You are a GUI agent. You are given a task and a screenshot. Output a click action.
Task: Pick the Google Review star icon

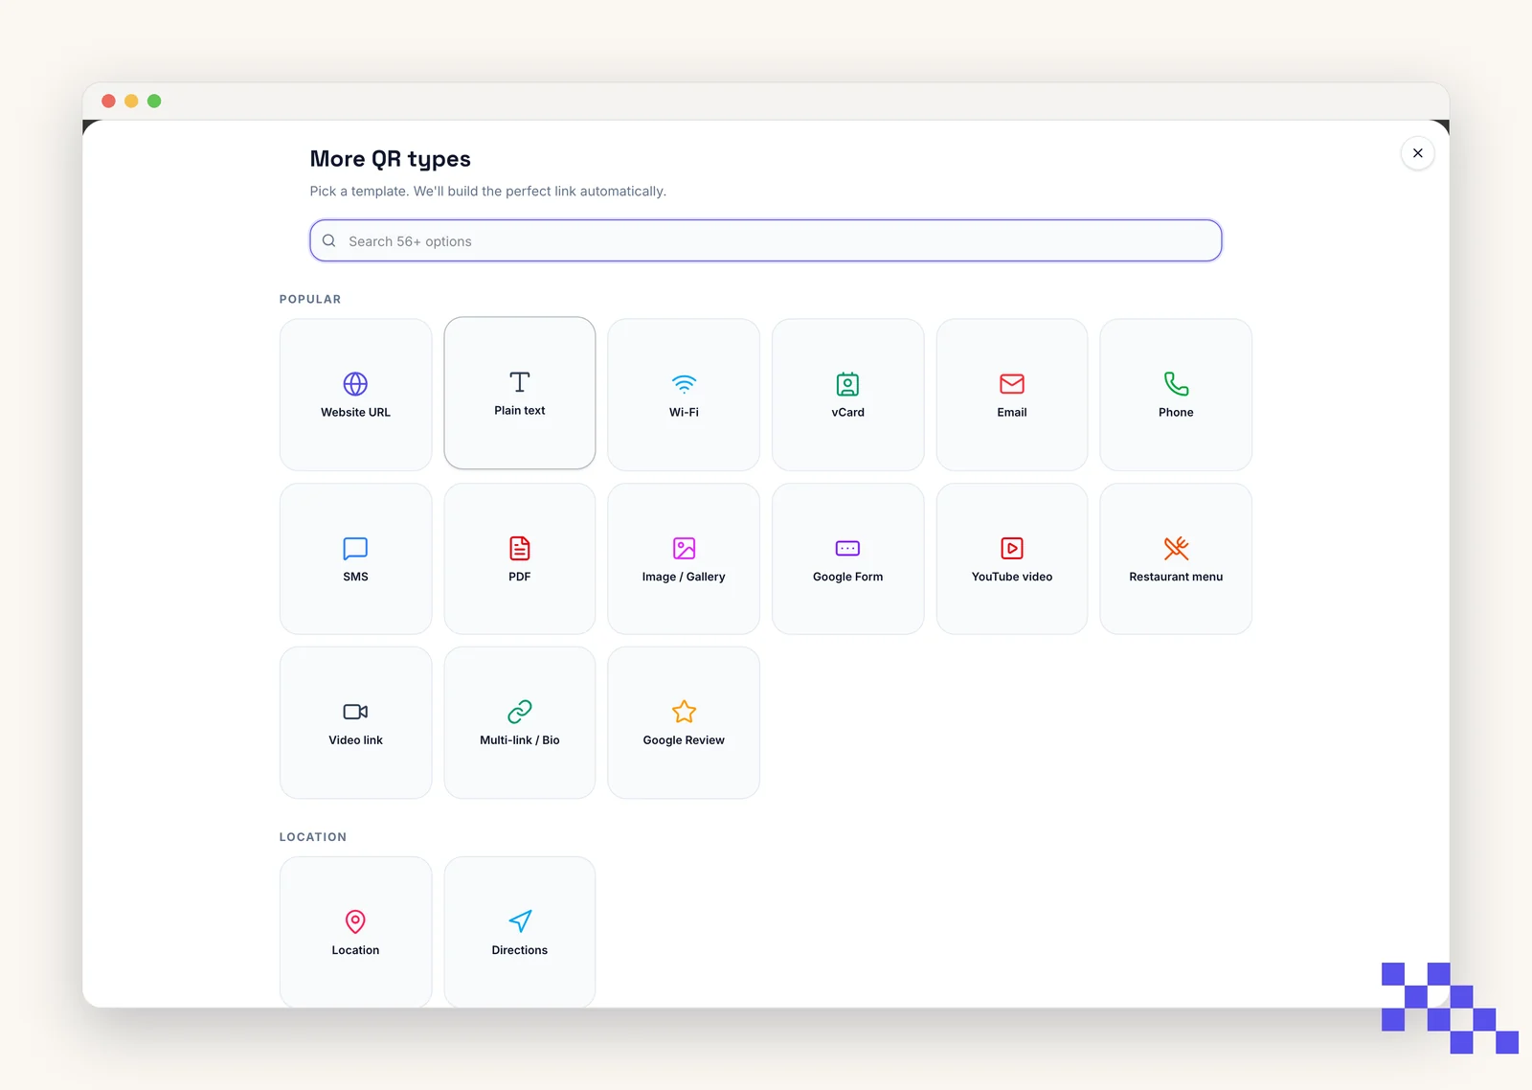coord(684,712)
